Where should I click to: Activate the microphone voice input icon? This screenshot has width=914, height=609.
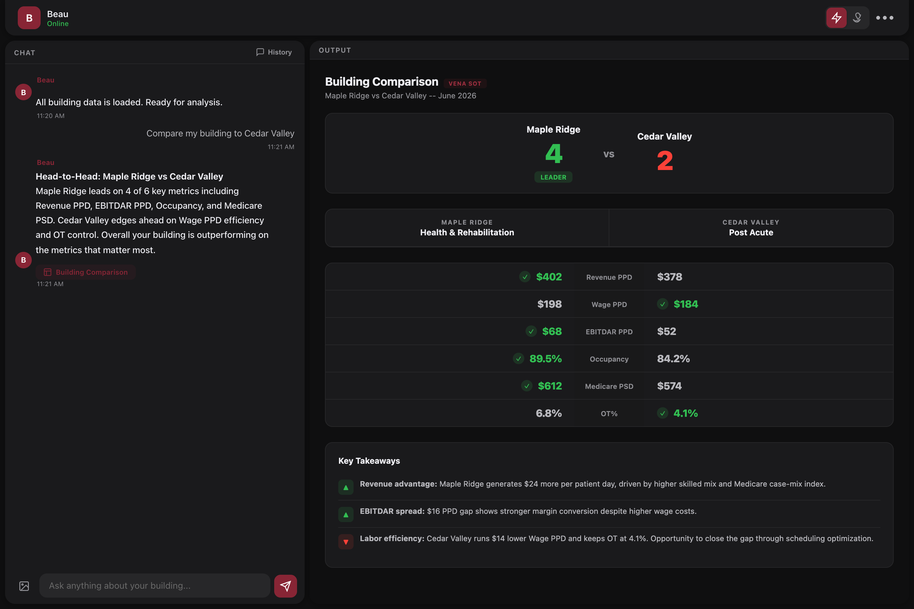click(857, 18)
